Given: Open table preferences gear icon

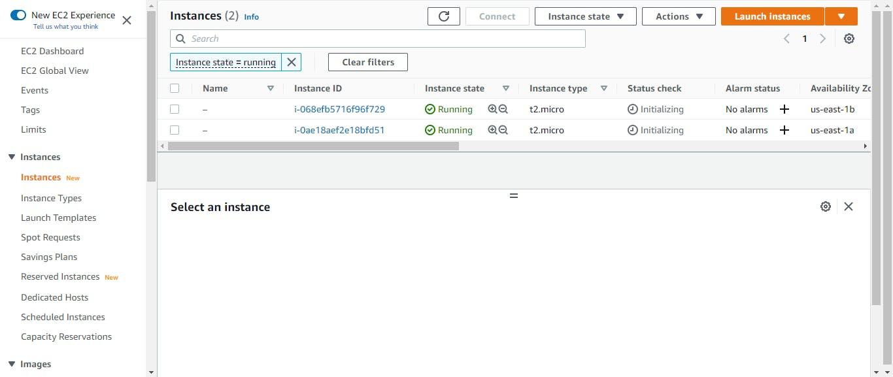Looking at the screenshot, I should tap(849, 39).
